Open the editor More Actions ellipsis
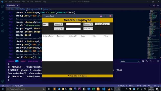Image resolution: width=161 pixels, height=91 pixels. click(158, 6)
